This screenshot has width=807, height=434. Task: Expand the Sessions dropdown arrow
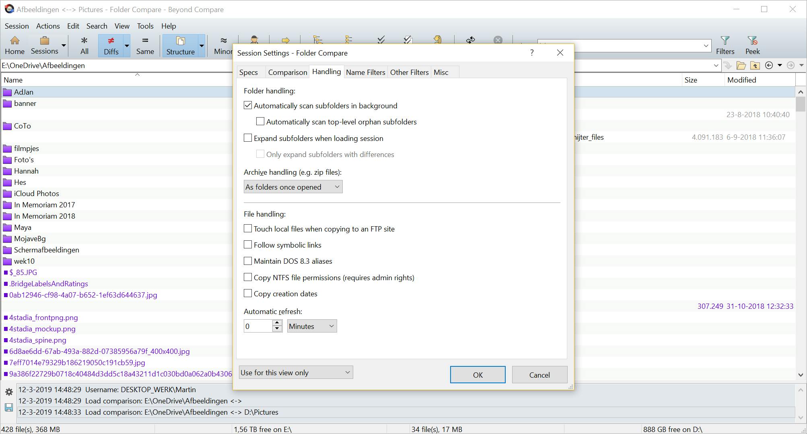click(x=64, y=45)
